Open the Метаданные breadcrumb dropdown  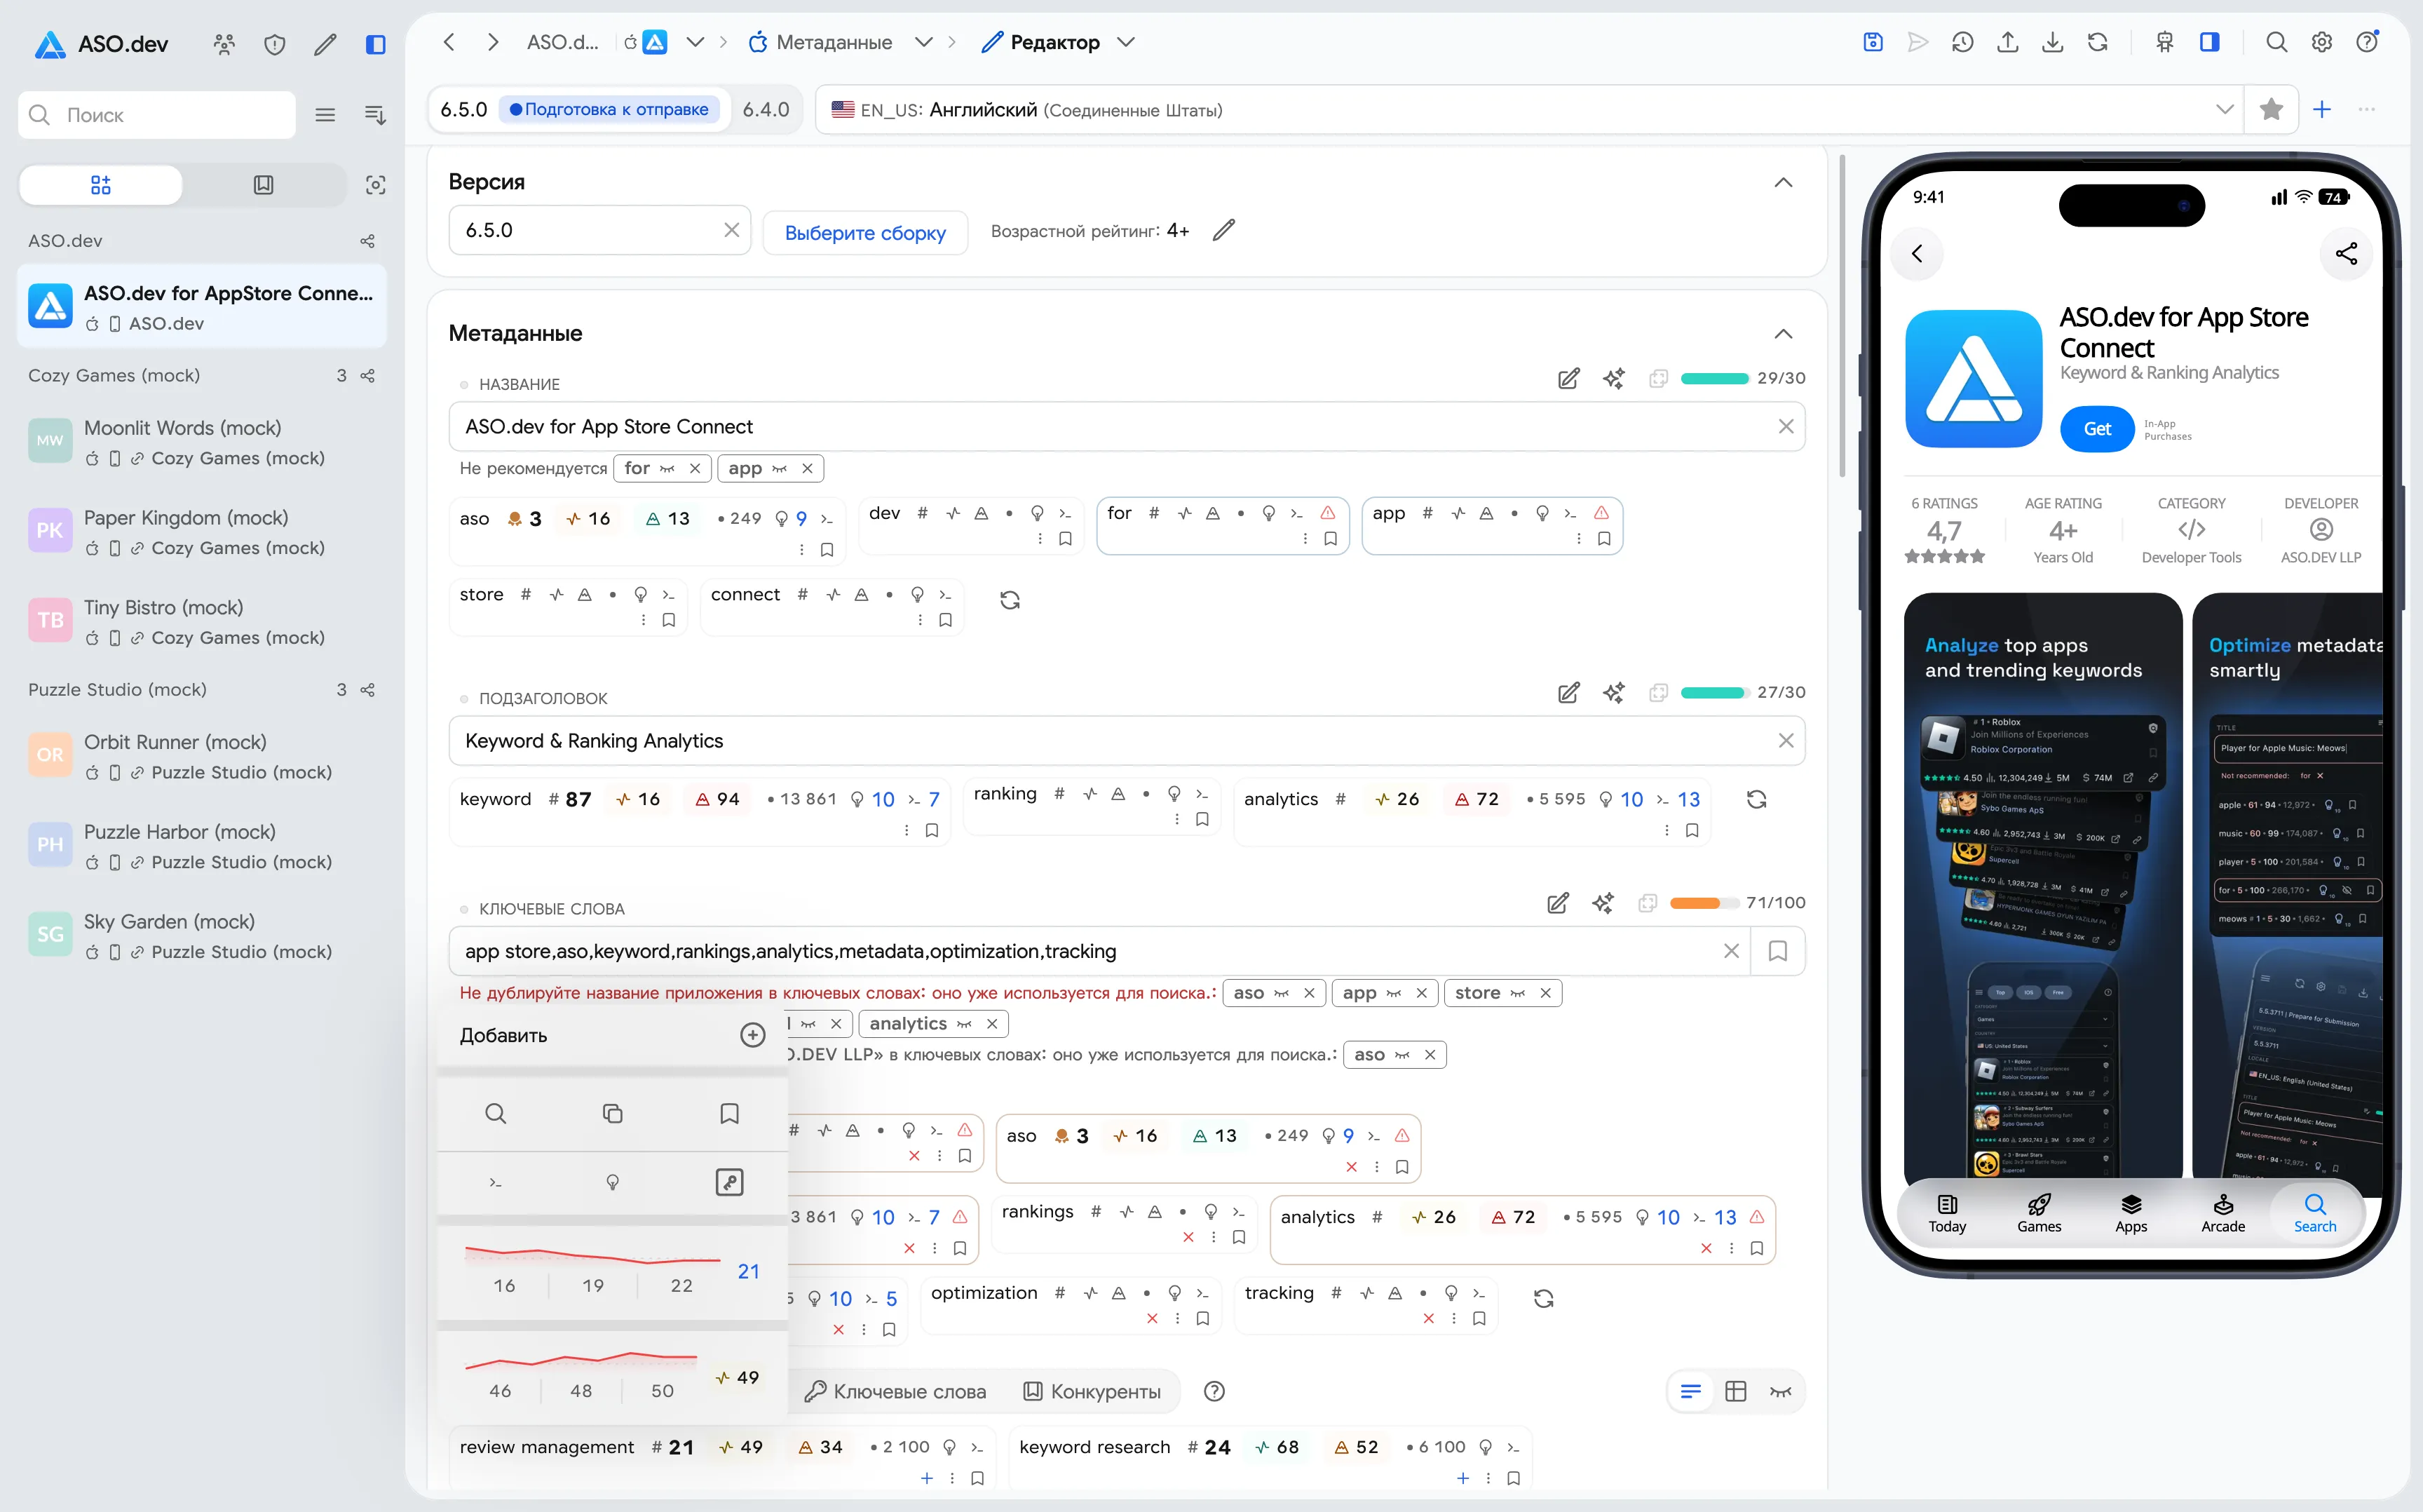[923, 42]
